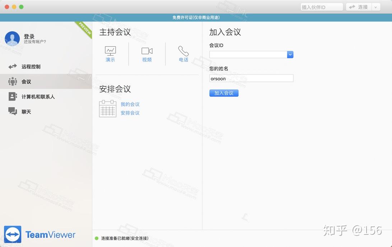392x247 pixels.
Task: Click the calendar icon under 安排会议
Action: coord(107,108)
